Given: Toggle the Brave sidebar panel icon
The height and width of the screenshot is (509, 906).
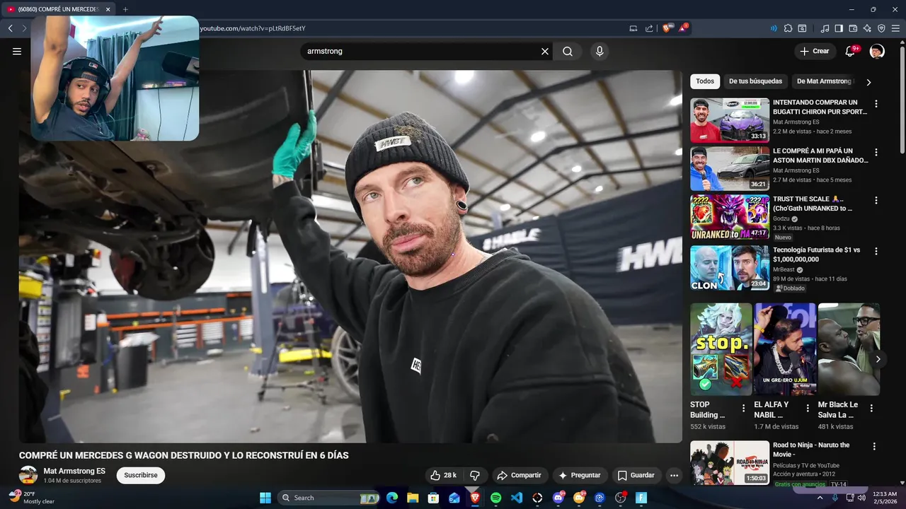Looking at the screenshot, I should coord(839,28).
